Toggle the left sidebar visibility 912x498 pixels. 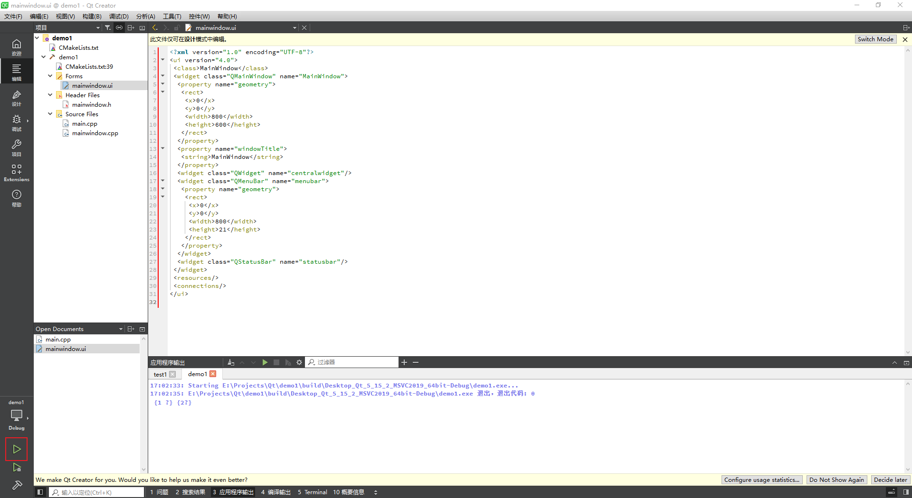point(40,492)
